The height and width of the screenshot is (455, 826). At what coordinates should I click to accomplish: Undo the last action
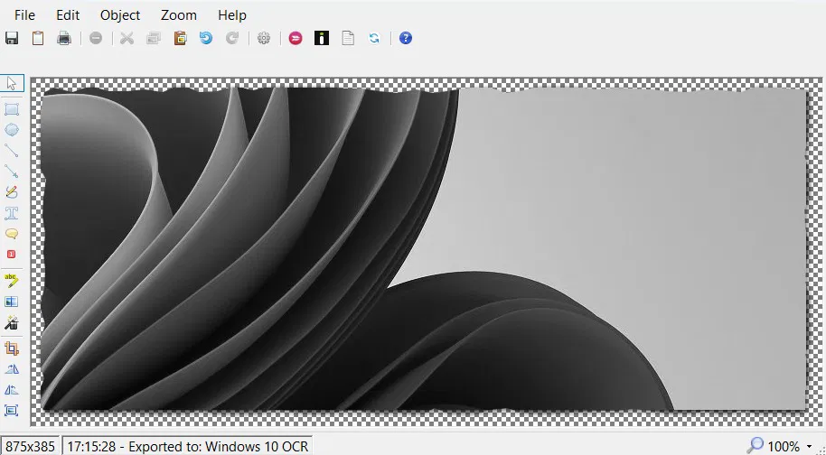206,38
